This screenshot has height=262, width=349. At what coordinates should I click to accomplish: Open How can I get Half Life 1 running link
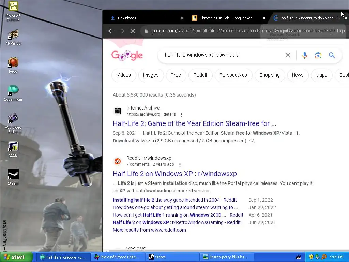178,215
